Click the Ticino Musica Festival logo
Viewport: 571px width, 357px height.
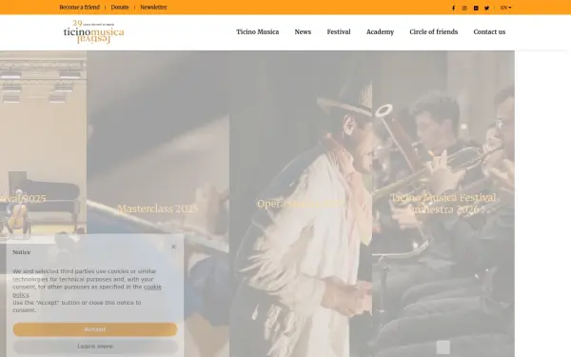coord(94,32)
